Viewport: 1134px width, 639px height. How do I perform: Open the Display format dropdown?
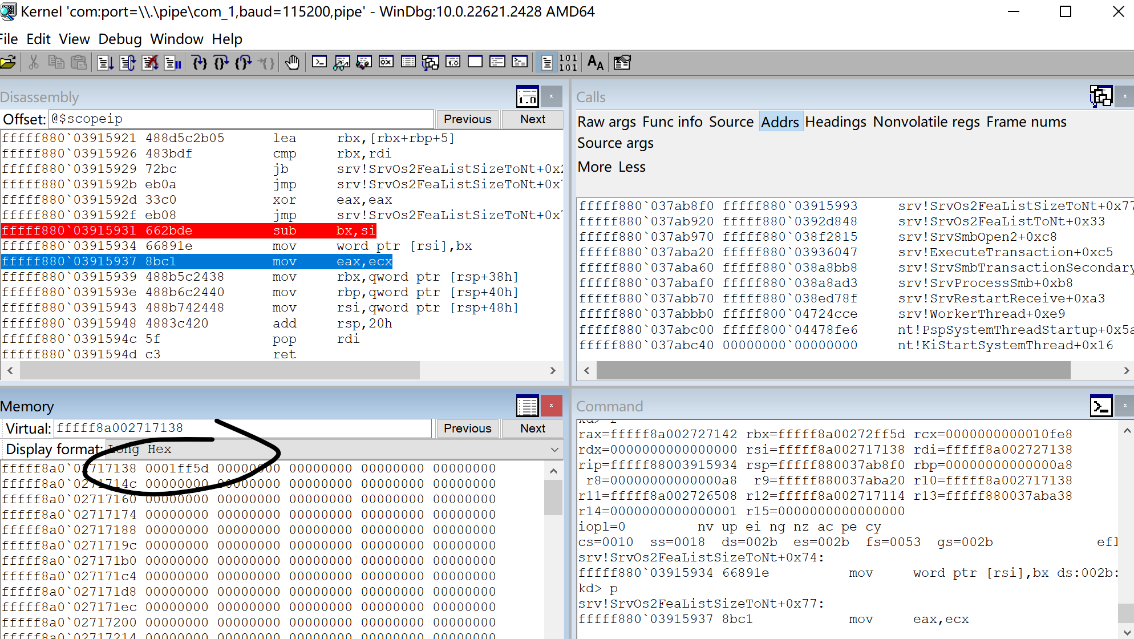[x=554, y=450]
